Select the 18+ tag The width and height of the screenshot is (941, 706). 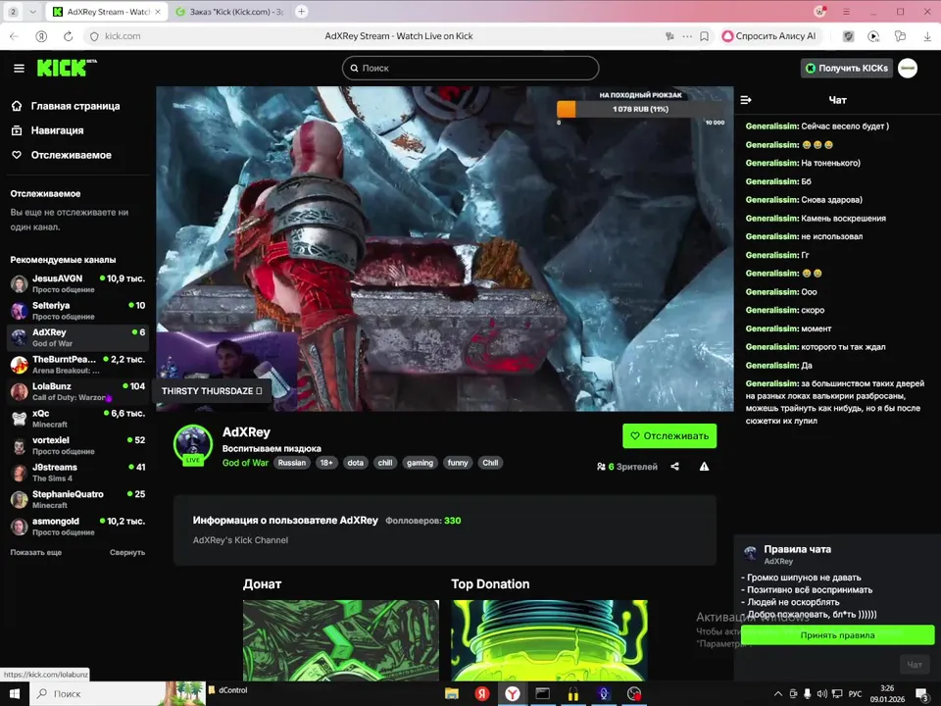(325, 463)
